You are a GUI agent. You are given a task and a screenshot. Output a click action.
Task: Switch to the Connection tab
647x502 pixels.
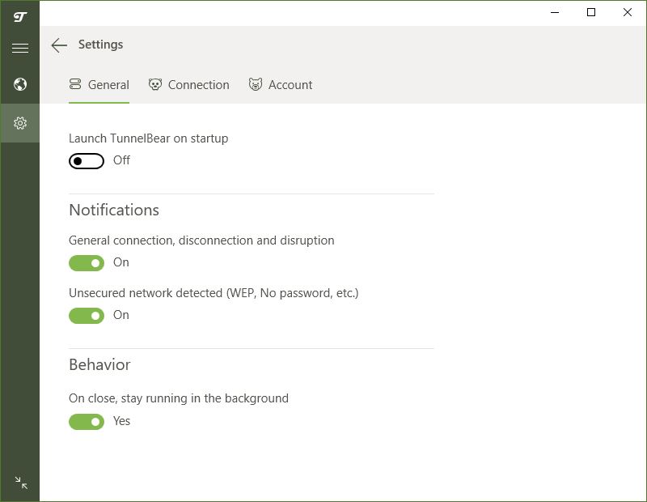[189, 85]
